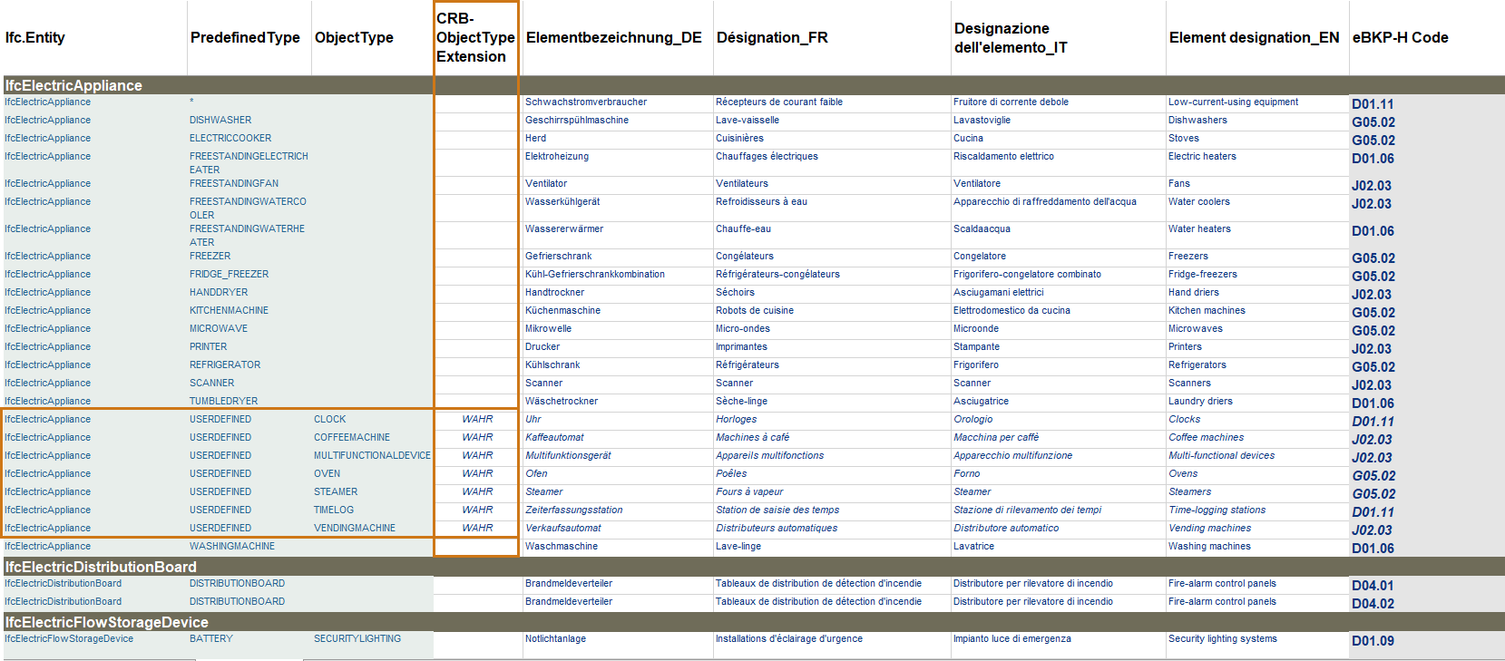Click the 'TIMELOG' object type cell
The height and width of the screenshot is (661, 1505).
click(x=334, y=510)
